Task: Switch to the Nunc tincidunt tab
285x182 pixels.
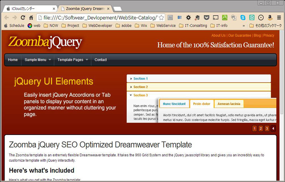Action: click(174, 104)
